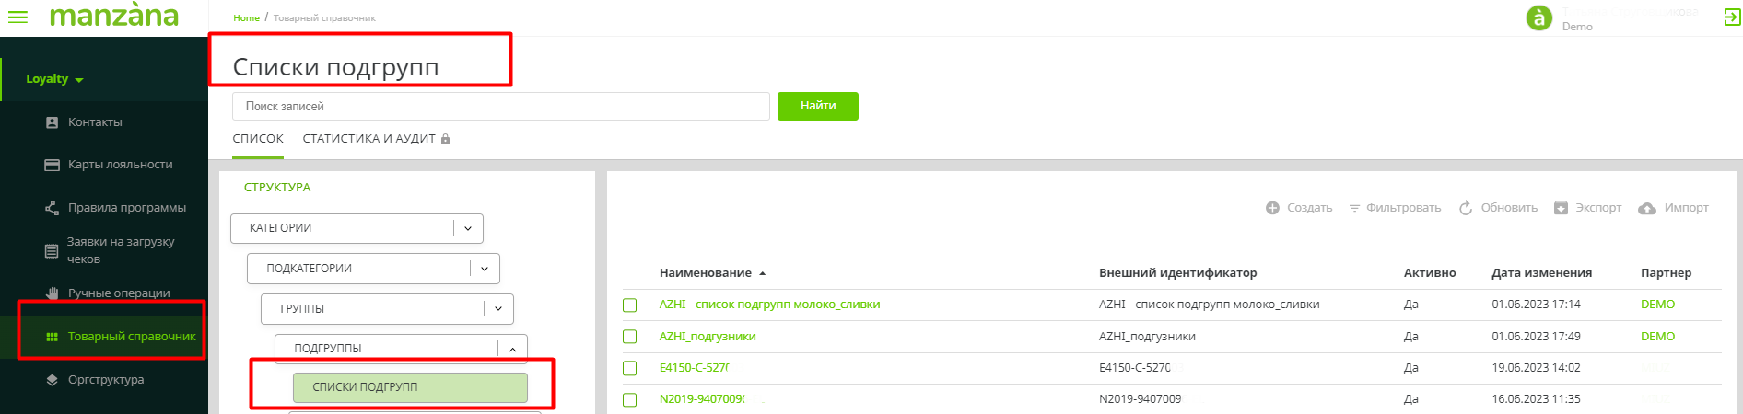This screenshot has height=414, width=1743.
Task: Check the AZHI_подгузники row checkbox
Action: (x=630, y=337)
